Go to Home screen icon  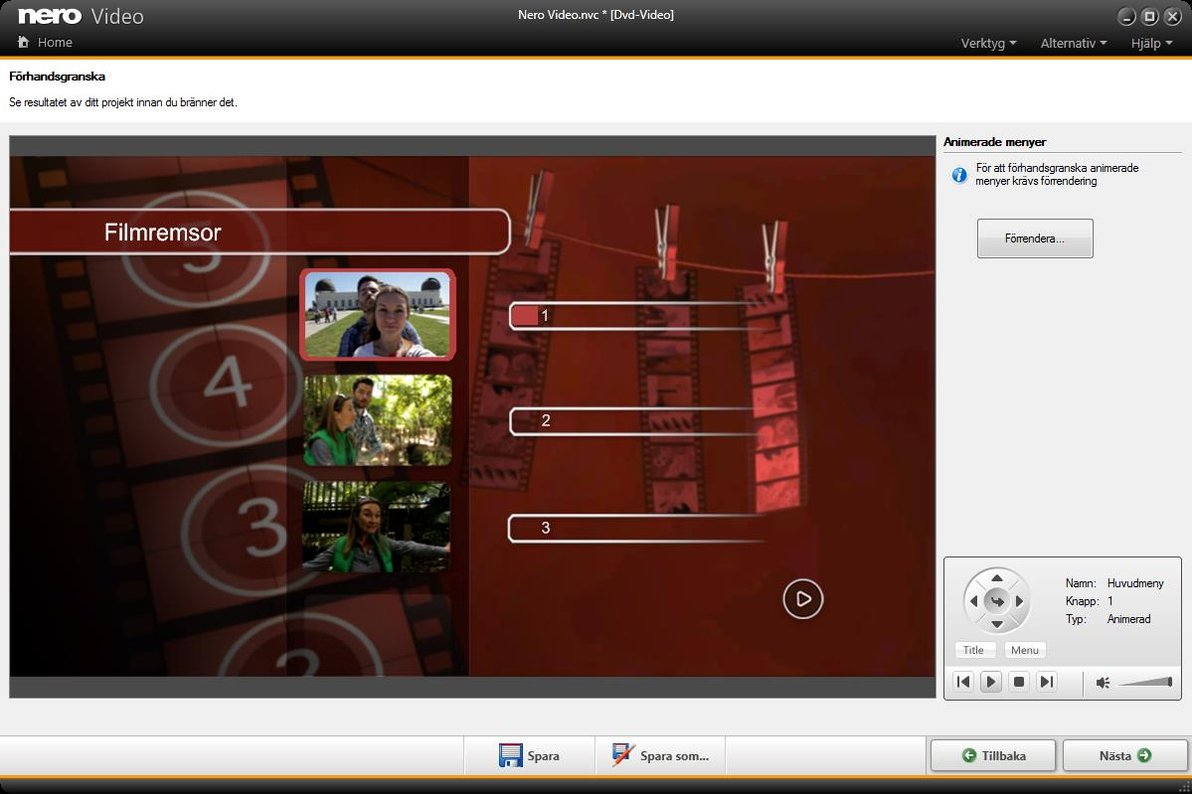click(x=24, y=42)
